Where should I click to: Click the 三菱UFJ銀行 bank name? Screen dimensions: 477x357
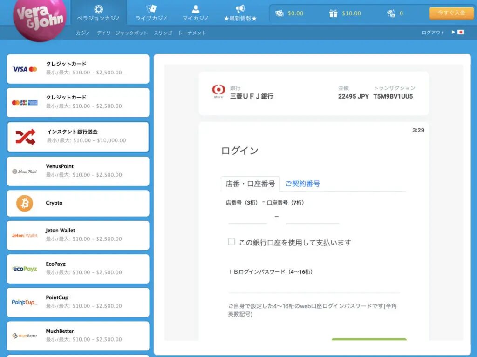[x=252, y=96]
